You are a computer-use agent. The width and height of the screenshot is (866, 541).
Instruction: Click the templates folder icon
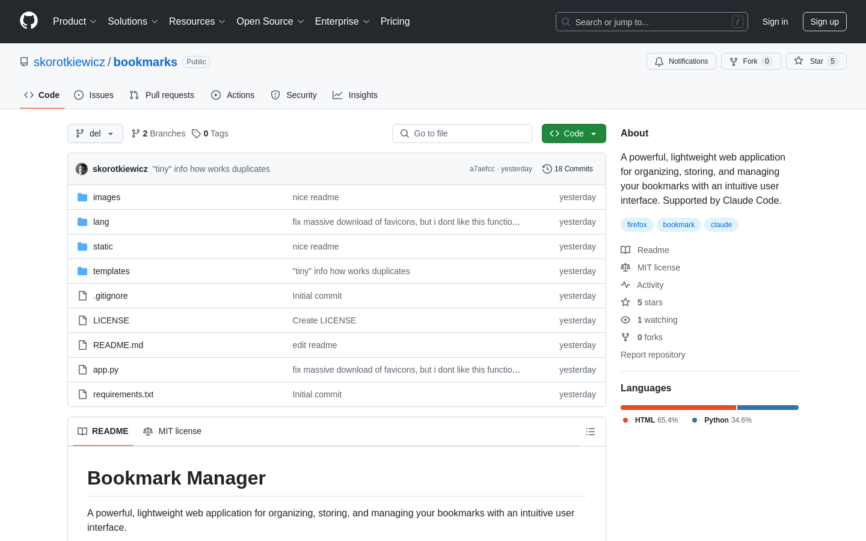pyautogui.click(x=82, y=271)
